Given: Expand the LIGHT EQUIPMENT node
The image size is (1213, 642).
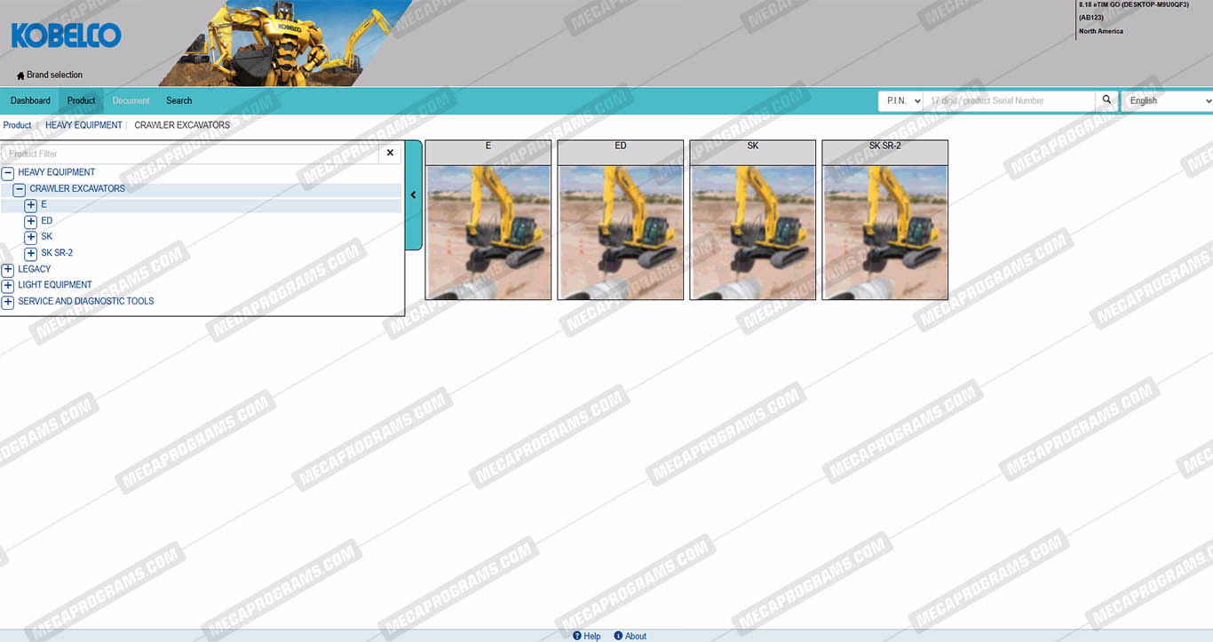Looking at the screenshot, I should click(8, 286).
